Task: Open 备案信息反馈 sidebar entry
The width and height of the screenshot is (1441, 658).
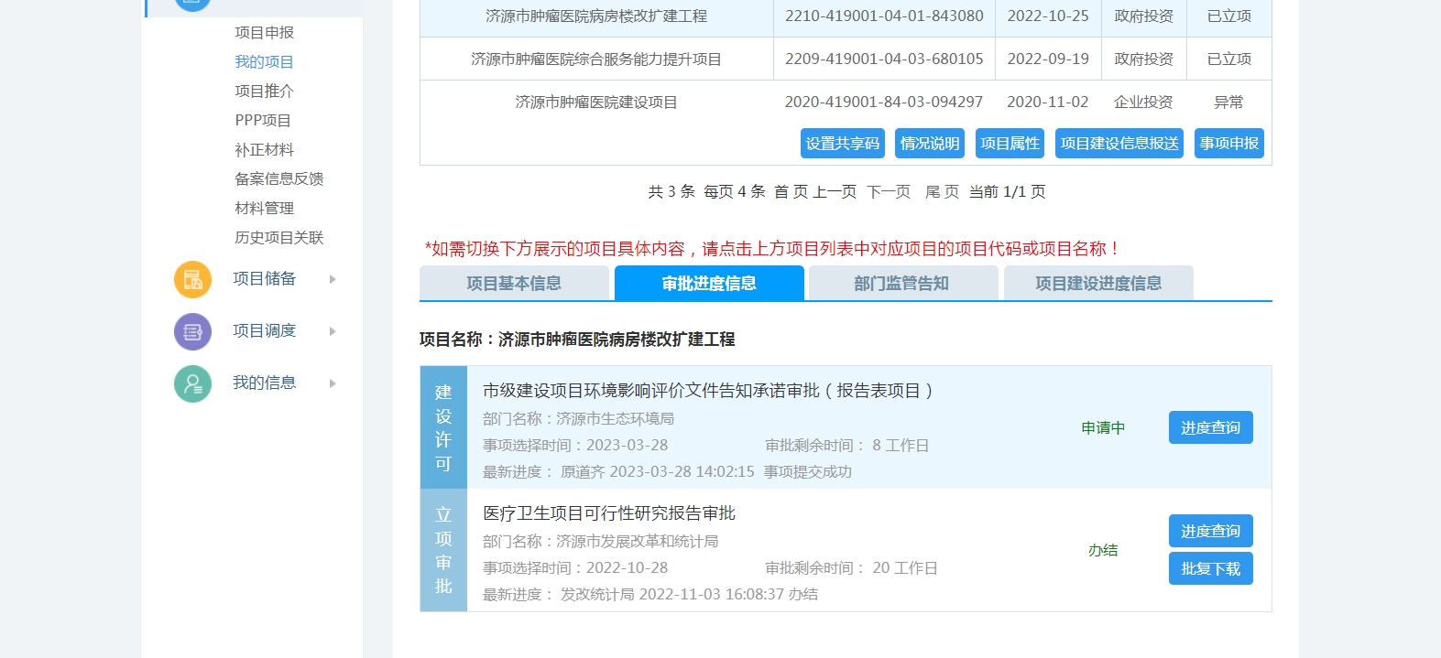Action: click(x=279, y=179)
